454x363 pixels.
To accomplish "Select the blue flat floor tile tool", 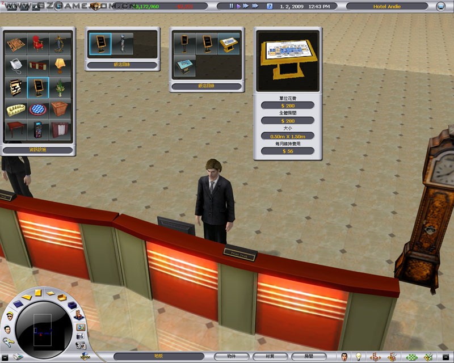I will pos(18,304).
